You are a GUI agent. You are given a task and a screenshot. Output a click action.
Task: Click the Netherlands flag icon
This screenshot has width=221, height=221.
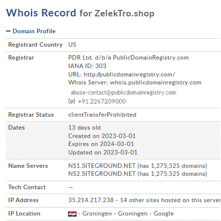pos(72,214)
